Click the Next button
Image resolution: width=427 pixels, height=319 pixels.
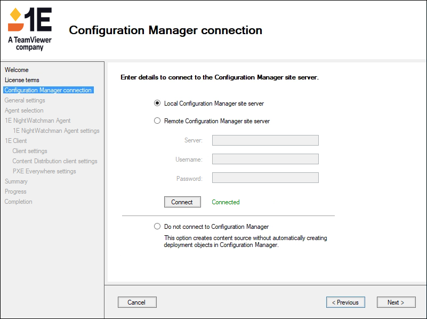[396, 302]
